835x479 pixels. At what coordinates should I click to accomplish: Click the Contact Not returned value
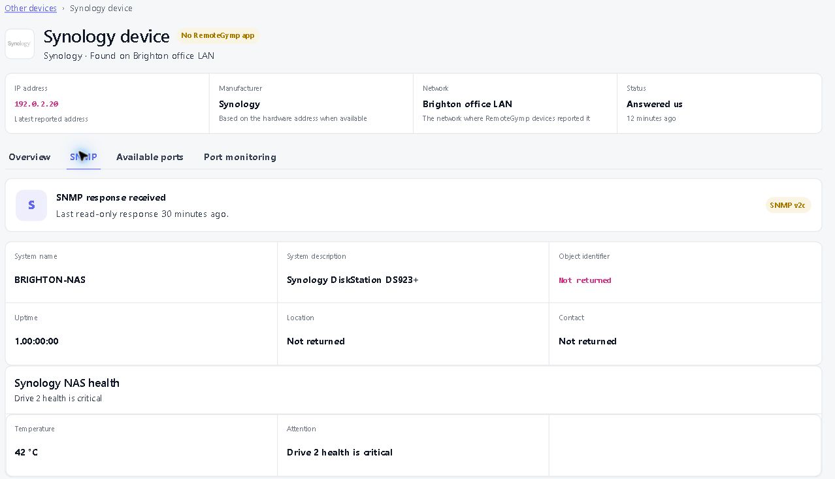pyautogui.click(x=587, y=341)
